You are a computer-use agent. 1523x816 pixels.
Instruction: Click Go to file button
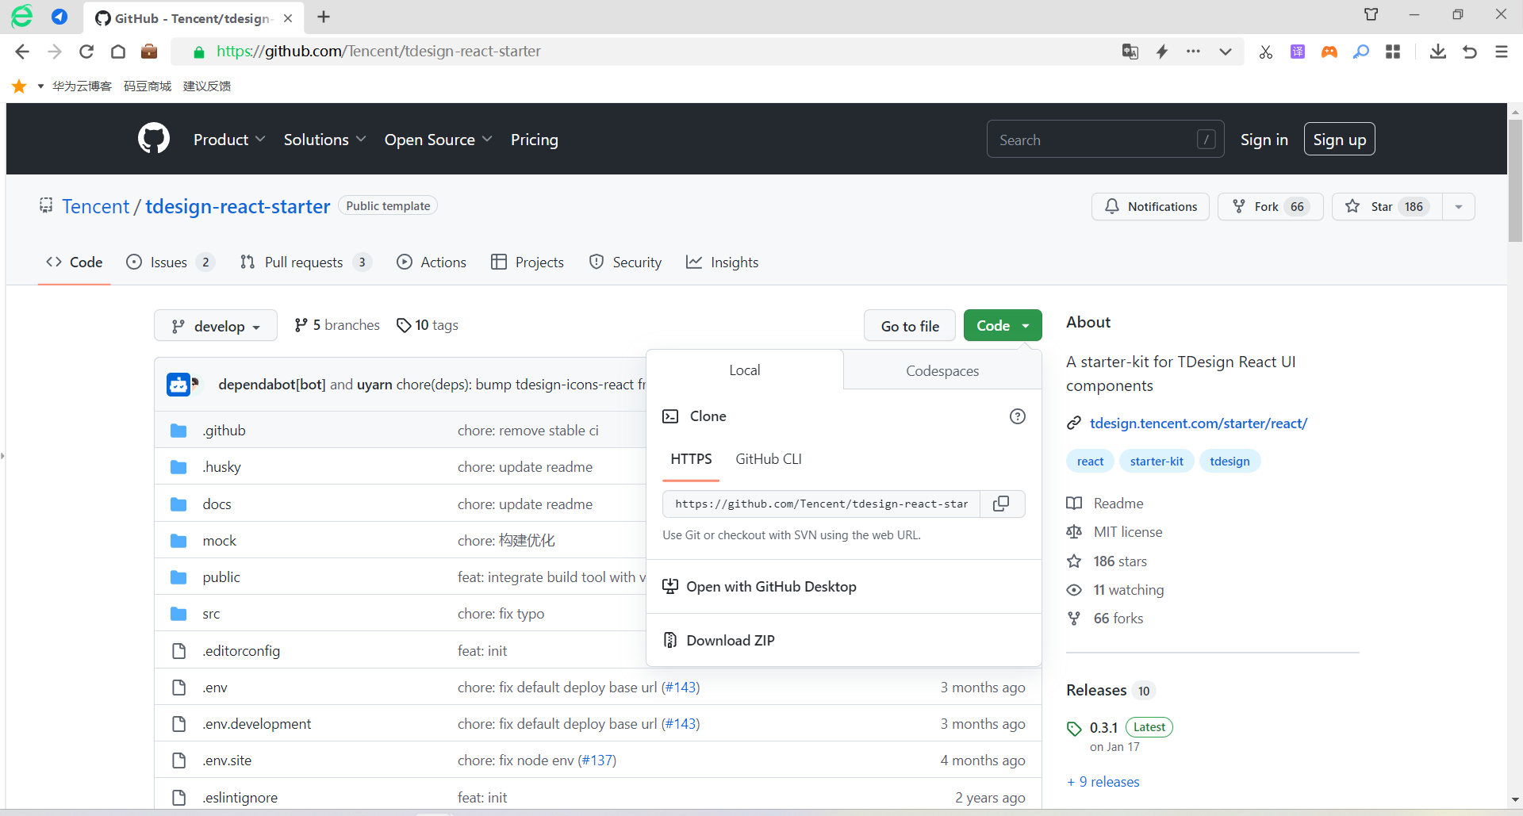[x=910, y=326]
